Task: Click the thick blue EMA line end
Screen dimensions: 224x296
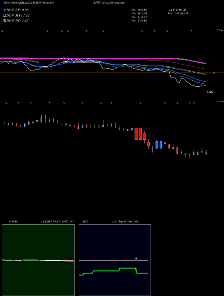Action: pyautogui.click(x=205, y=82)
